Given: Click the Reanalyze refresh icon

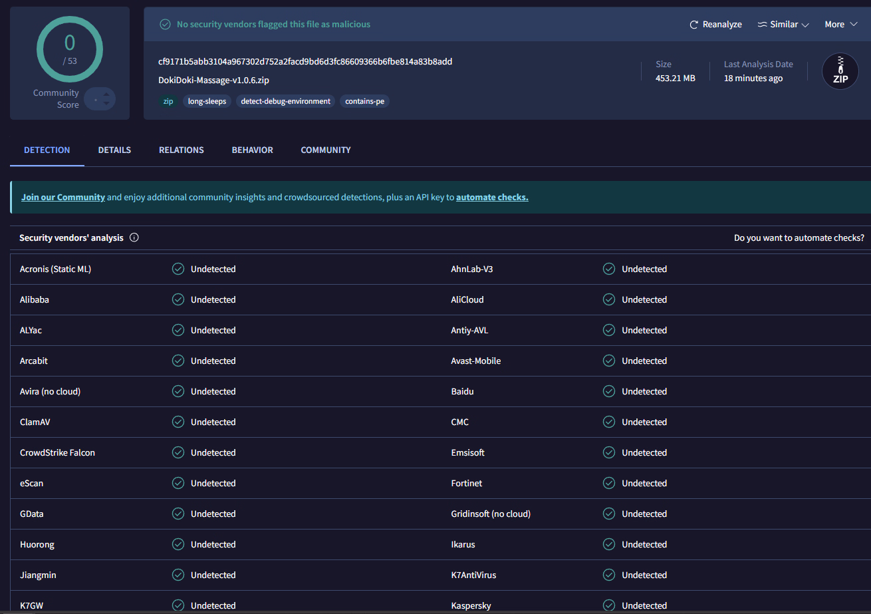Looking at the screenshot, I should click(693, 25).
